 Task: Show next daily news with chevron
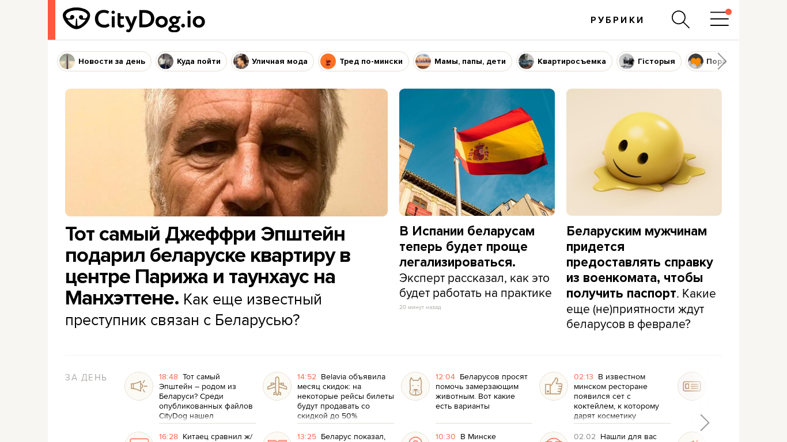tap(705, 422)
